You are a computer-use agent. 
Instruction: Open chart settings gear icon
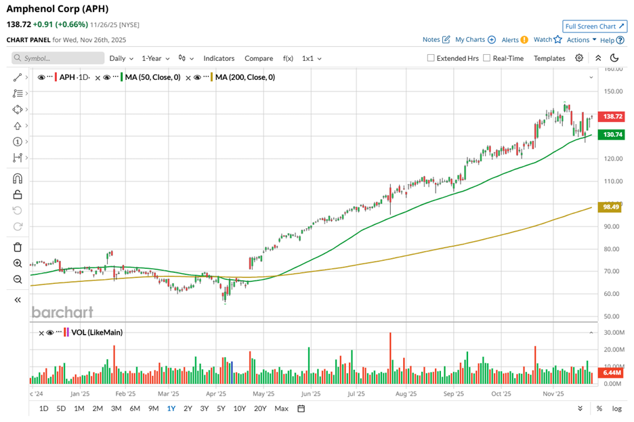pos(579,58)
